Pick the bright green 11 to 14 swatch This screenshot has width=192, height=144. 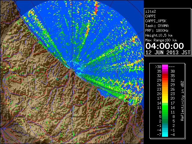click(165, 107)
